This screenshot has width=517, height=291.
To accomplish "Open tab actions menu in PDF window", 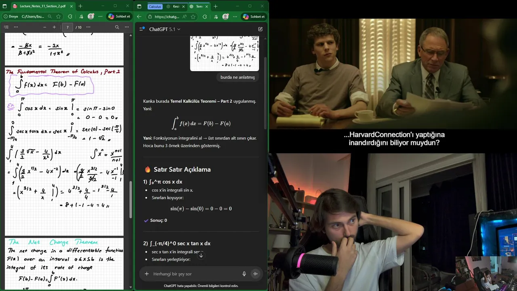I will click(5, 6).
